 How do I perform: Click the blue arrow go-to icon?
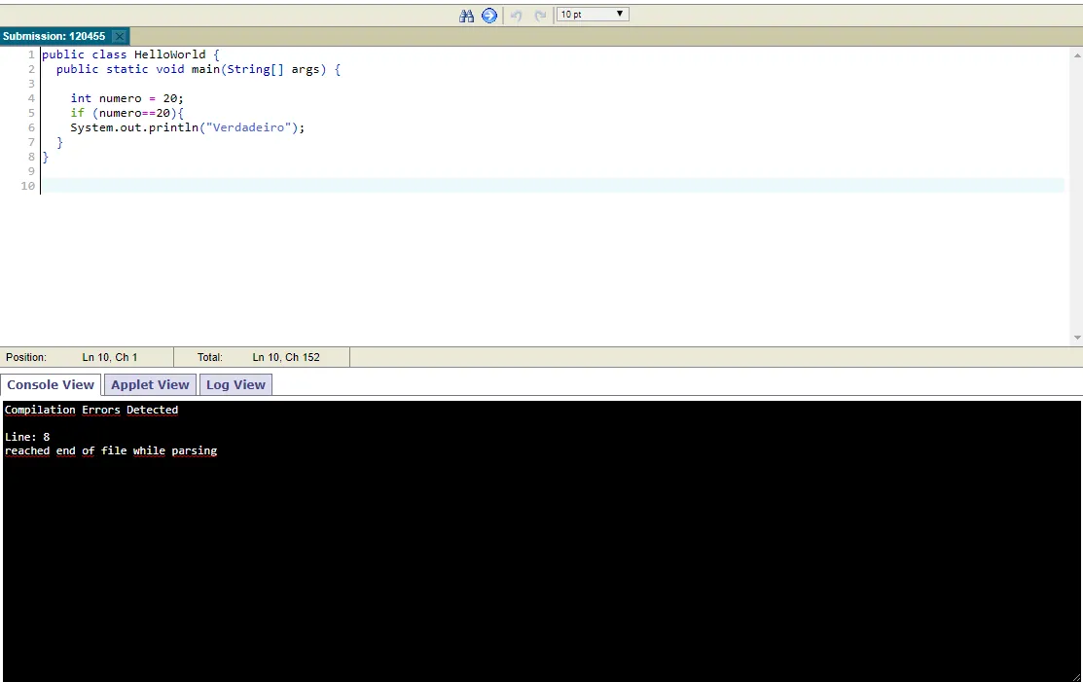coord(489,16)
